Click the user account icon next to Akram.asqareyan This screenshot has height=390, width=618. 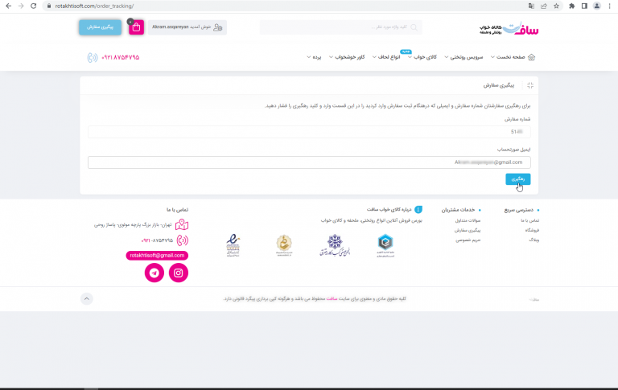[218, 27]
